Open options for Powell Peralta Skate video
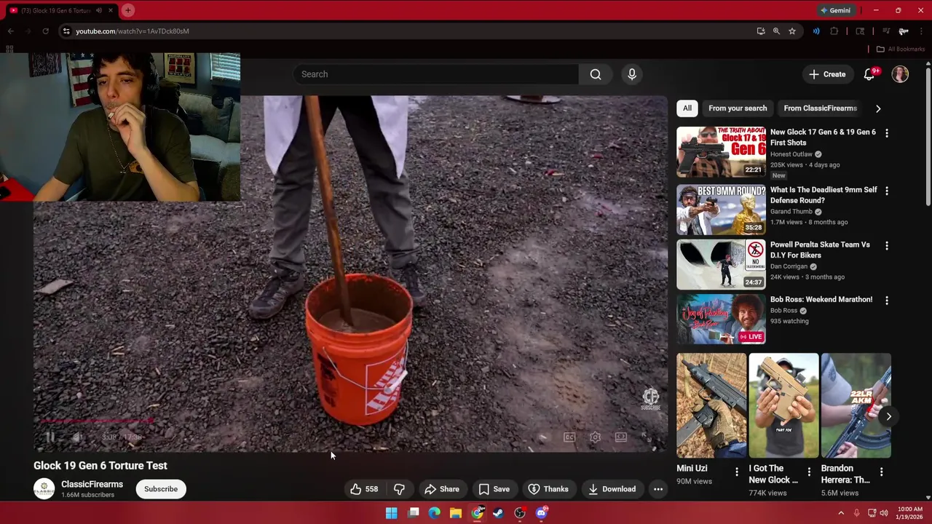The width and height of the screenshot is (932, 524). [x=886, y=246]
